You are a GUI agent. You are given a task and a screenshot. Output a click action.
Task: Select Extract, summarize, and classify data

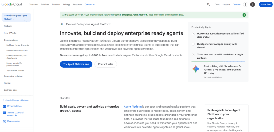[x=17, y=57]
